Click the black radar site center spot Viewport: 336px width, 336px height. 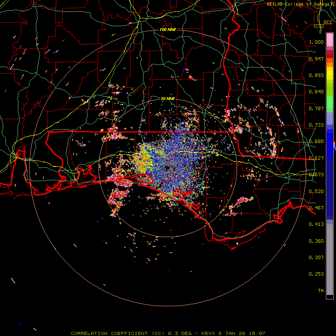click(x=168, y=168)
